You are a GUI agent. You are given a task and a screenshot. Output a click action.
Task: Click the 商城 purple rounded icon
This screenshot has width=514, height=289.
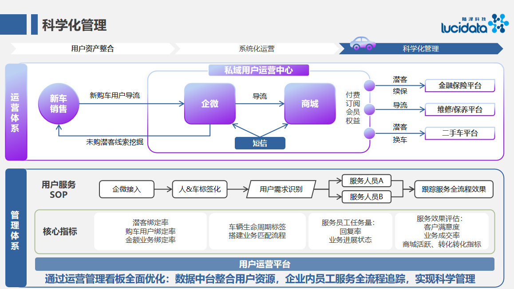tap(309, 104)
